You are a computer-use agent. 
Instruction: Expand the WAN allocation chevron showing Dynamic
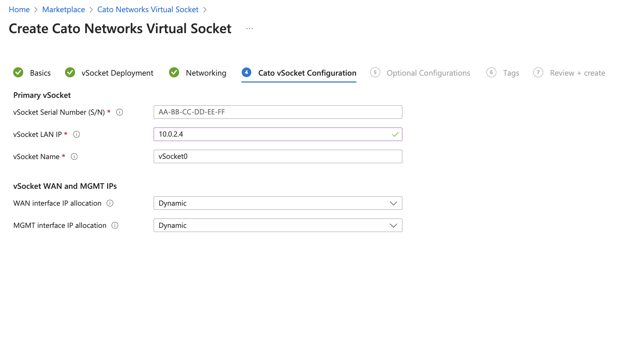tap(393, 203)
